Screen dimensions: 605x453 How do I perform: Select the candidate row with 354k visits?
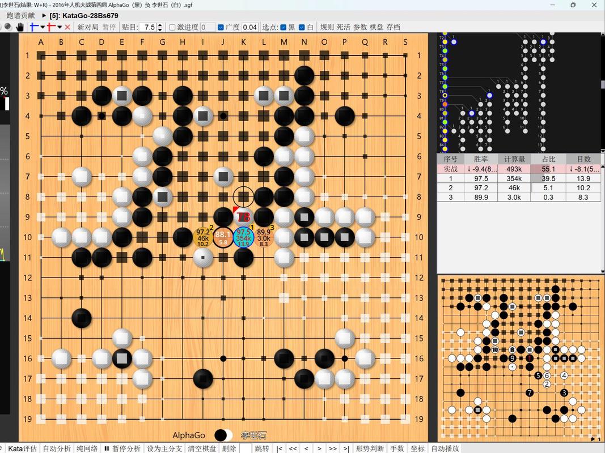(x=519, y=178)
